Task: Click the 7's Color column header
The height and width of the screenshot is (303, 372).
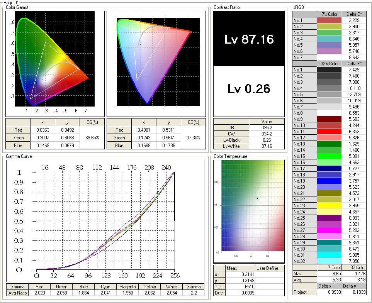Action: [x=329, y=14]
